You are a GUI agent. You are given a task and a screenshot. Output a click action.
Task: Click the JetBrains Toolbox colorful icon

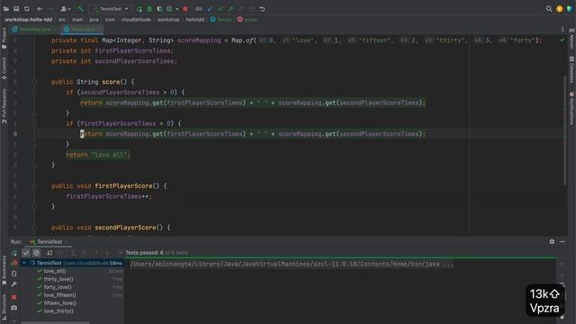[x=570, y=9]
